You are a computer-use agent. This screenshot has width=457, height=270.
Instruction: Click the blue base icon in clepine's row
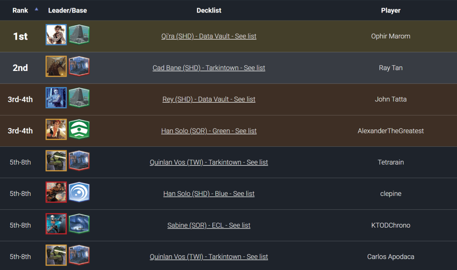coord(79,192)
